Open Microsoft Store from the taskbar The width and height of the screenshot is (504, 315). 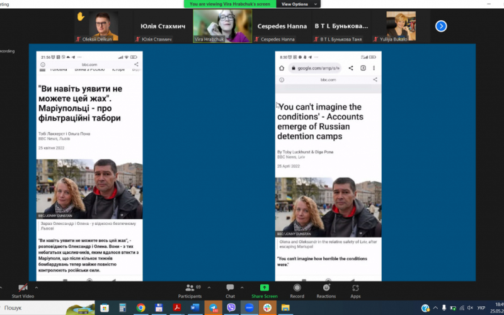[x=105, y=308]
